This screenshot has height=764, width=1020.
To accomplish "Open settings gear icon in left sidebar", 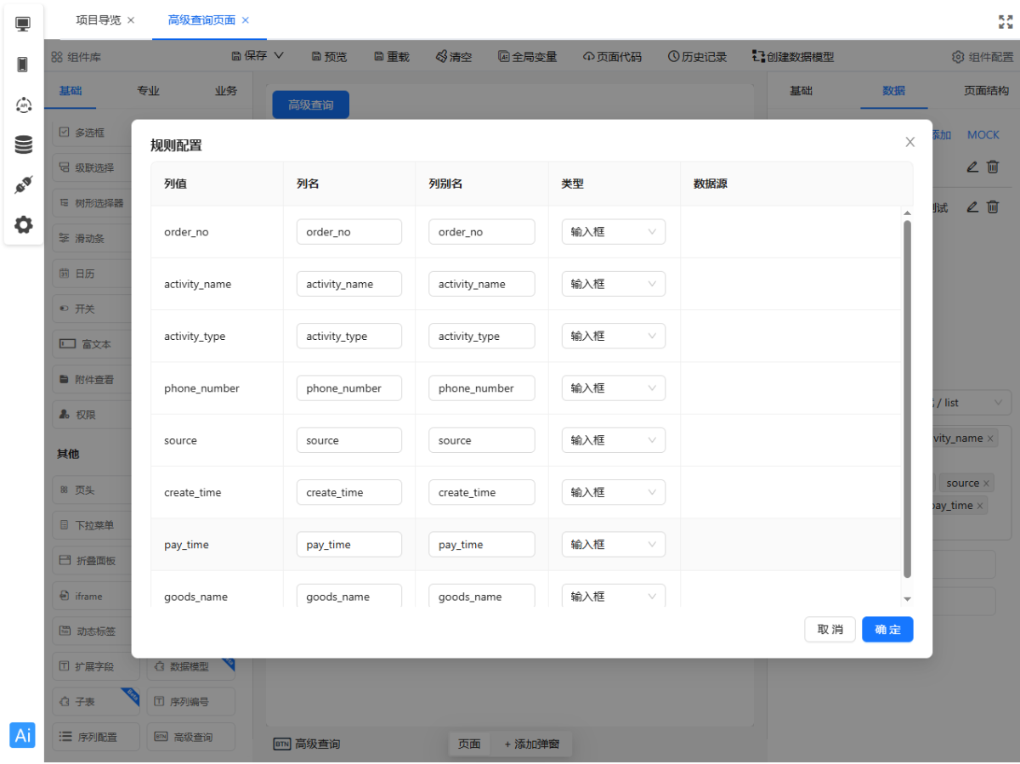I will [x=23, y=224].
